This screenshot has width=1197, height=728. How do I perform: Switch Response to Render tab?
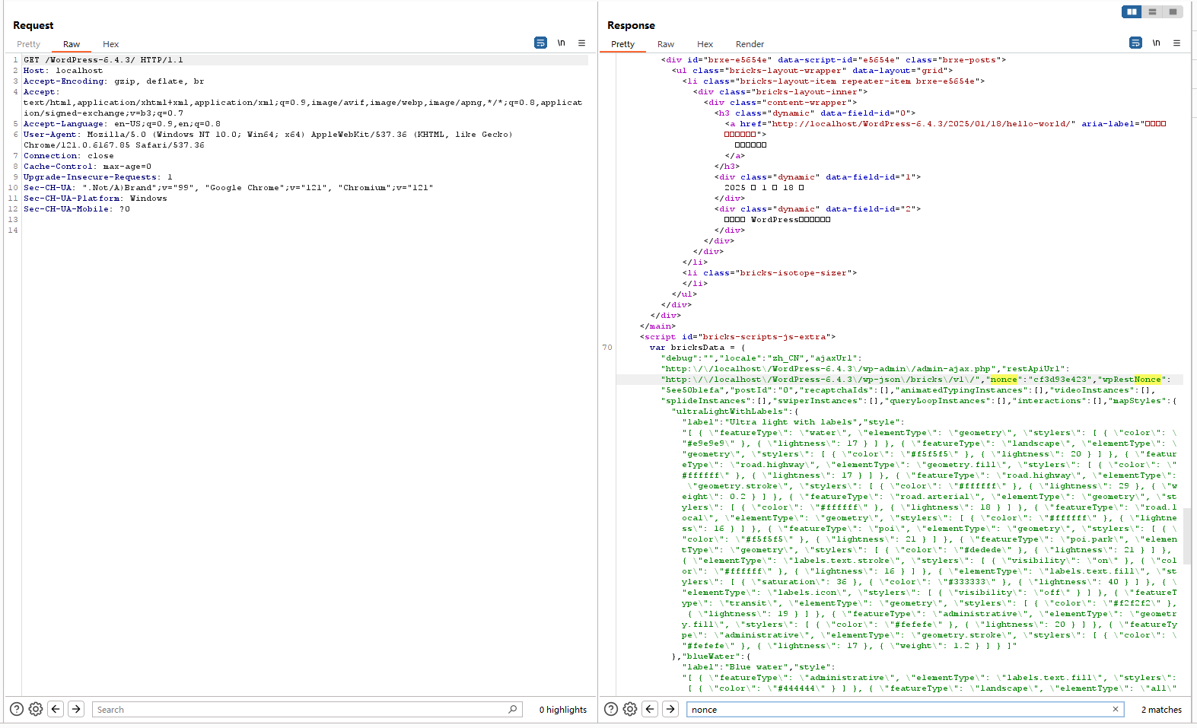click(750, 44)
